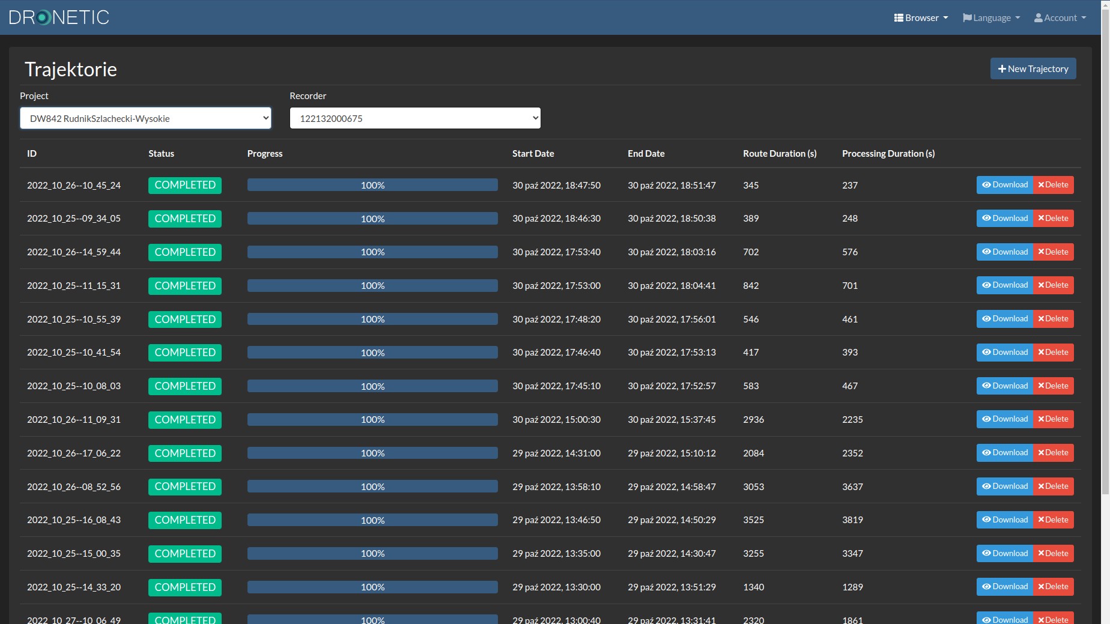Open the Recorder dropdown selector

415,118
